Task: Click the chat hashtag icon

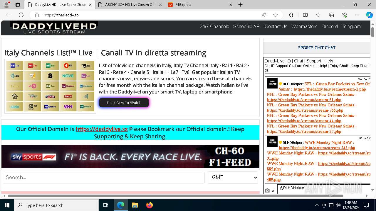Action: pyautogui.click(x=273, y=190)
